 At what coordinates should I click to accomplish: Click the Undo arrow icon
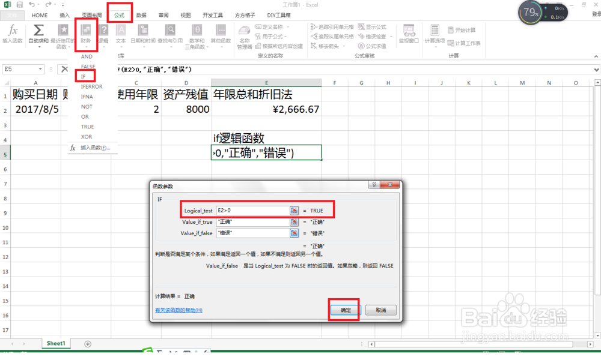[x=32, y=5]
